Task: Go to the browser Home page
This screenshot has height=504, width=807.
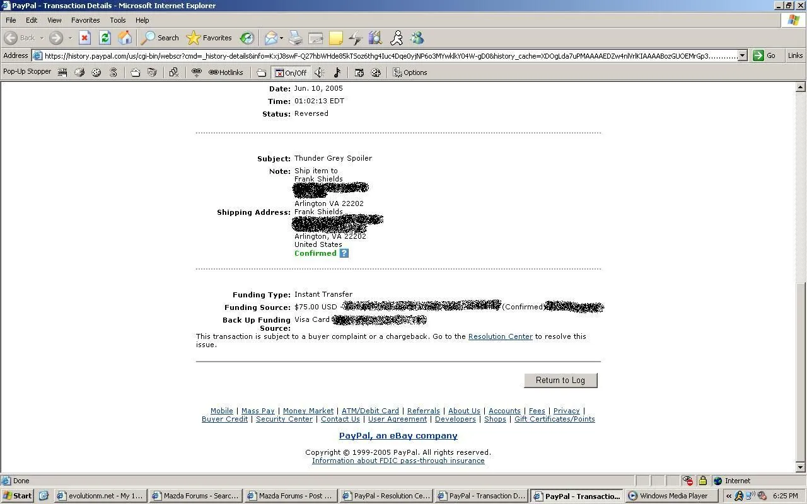Action: click(125, 38)
